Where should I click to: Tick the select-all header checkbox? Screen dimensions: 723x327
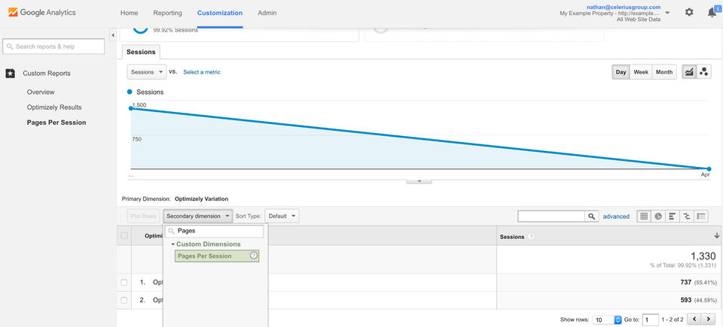click(x=124, y=236)
